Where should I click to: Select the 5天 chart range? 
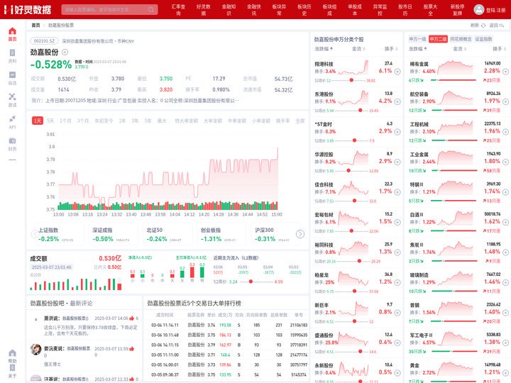pos(50,121)
